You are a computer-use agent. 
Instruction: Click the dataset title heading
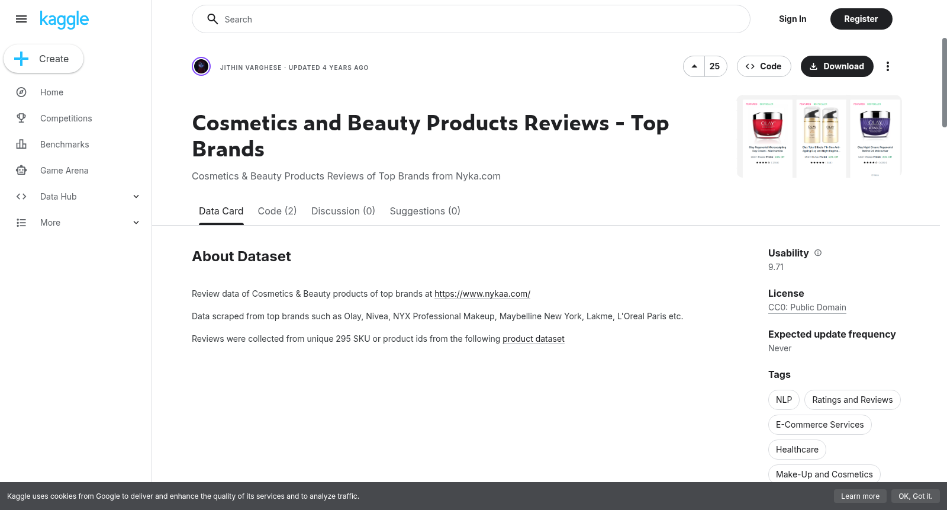coord(430,136)
